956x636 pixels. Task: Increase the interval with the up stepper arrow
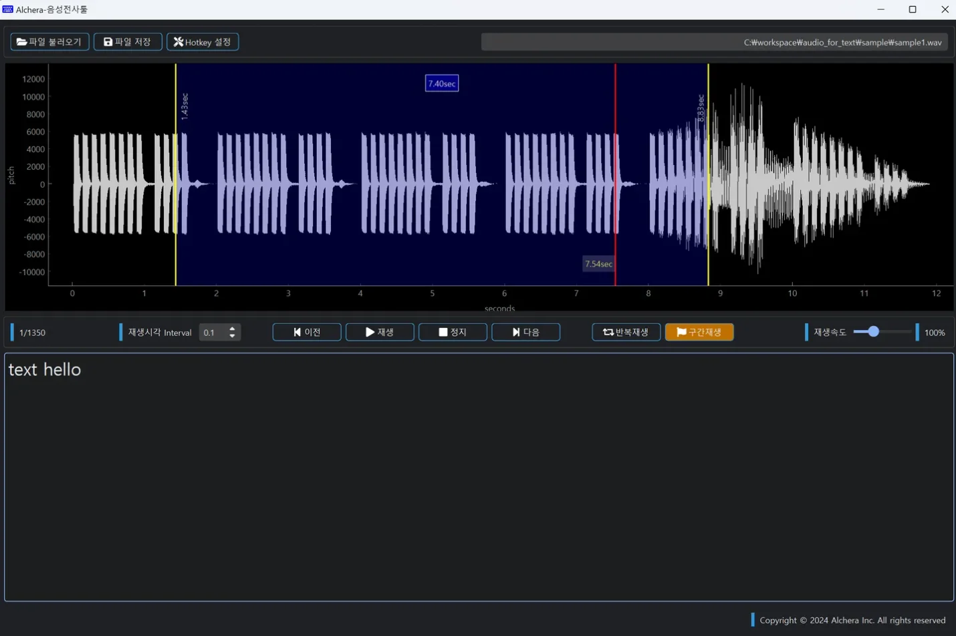[x=233, y=328]
